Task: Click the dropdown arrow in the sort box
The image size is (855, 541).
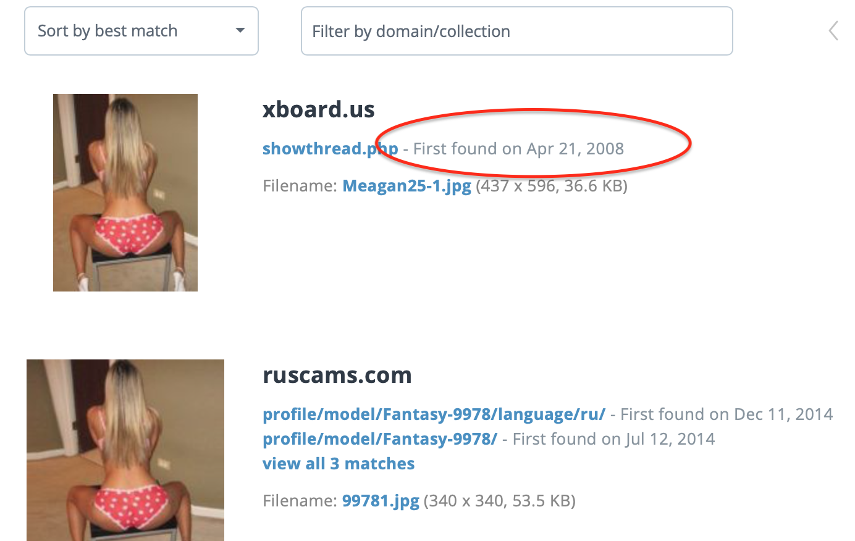Action: 240,30
